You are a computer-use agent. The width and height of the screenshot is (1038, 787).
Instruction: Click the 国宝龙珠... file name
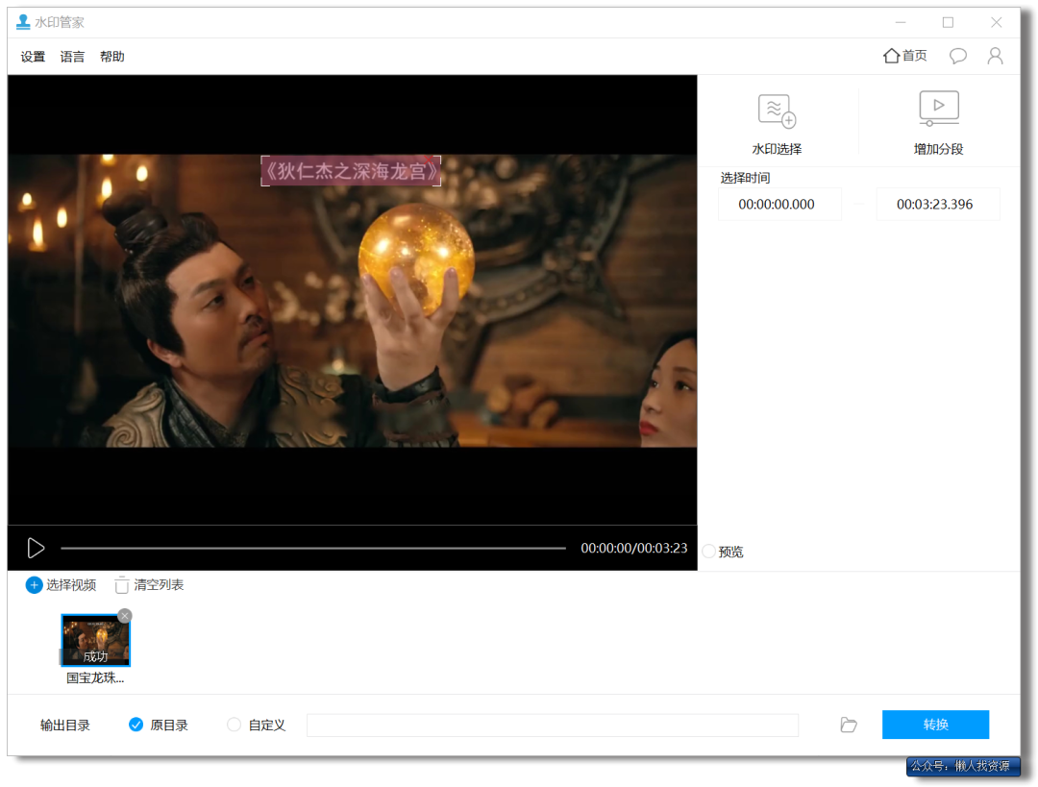pyautogui.click(x=95, y=677)
